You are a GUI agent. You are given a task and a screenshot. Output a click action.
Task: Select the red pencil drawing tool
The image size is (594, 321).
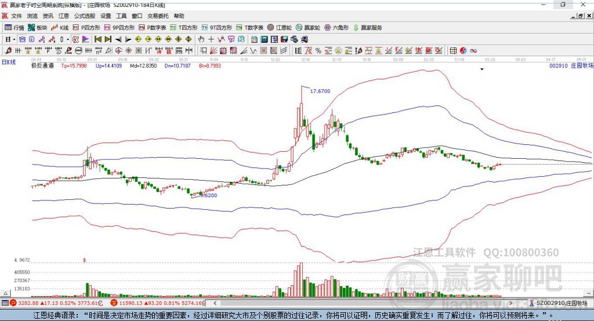click(8, 51)
